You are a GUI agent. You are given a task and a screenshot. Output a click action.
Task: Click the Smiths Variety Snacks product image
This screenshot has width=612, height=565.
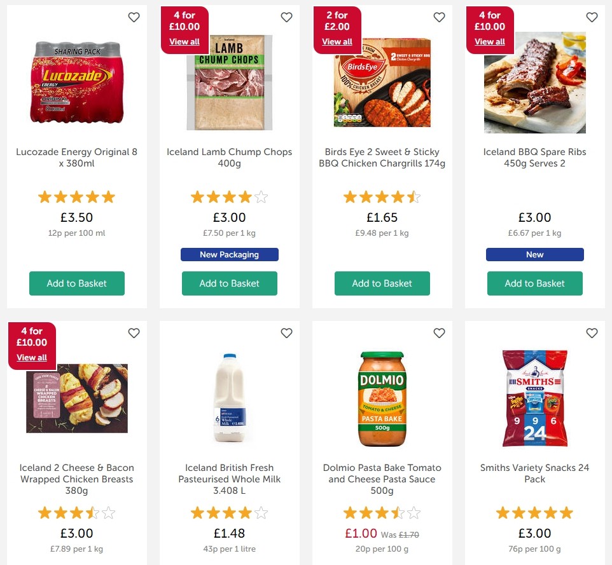pyautogui.click(x=534, y=398)
